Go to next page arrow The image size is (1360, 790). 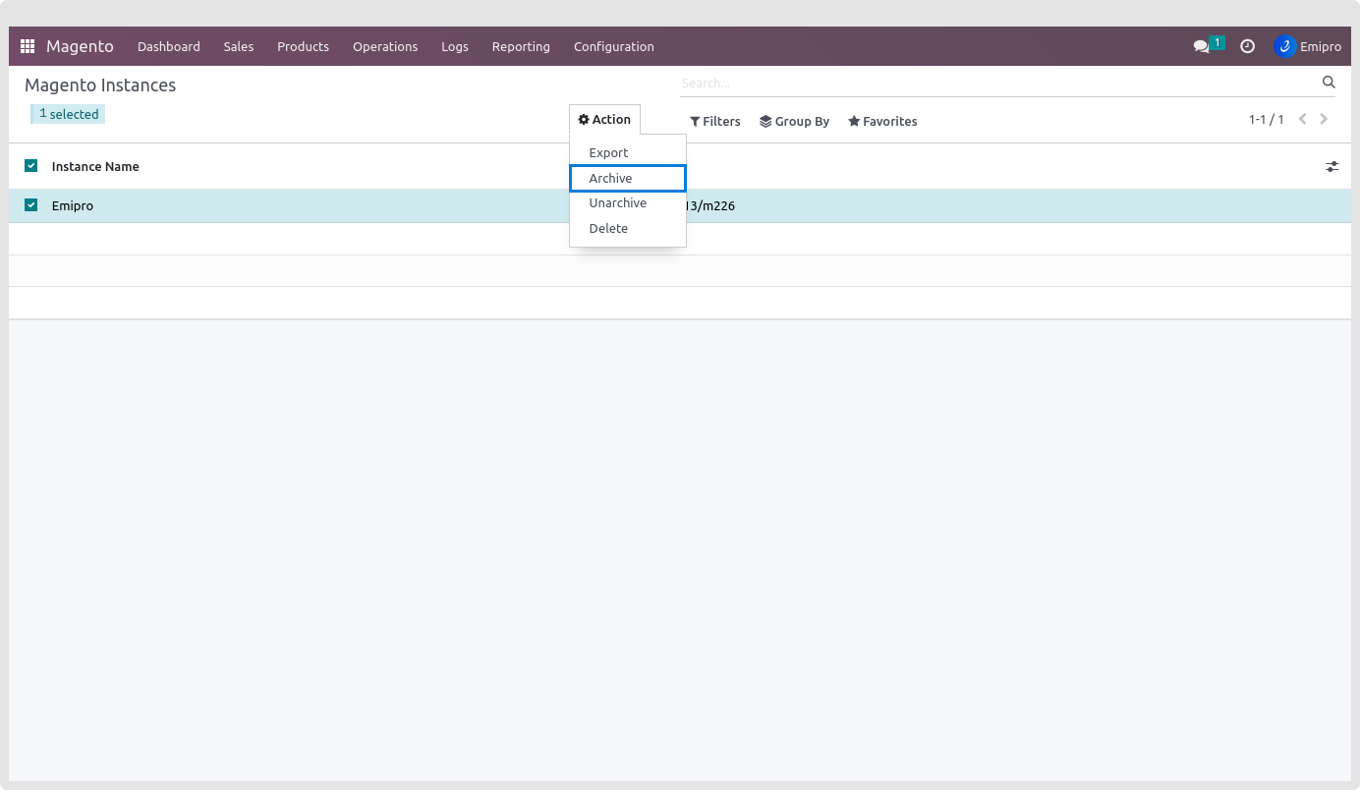point(1324,119)
